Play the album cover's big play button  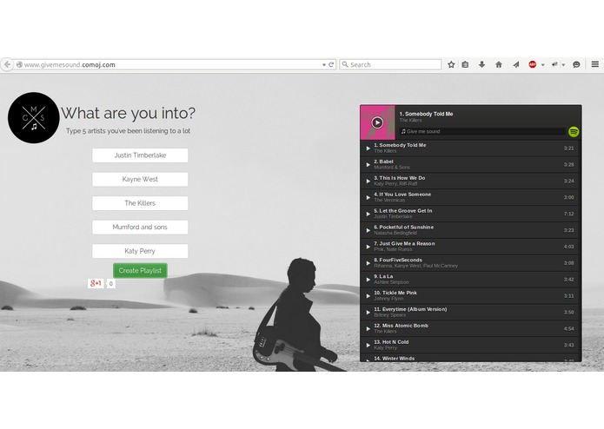point(377,122)
